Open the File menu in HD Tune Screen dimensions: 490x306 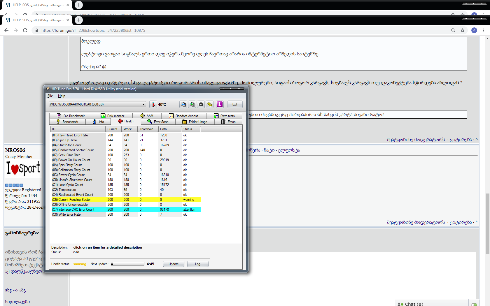click(50, 96)
